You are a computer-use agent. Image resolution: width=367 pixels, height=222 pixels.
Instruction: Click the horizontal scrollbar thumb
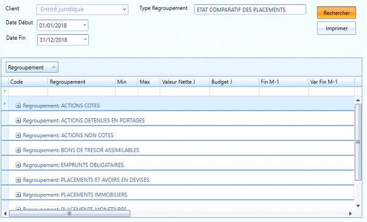[x=69, y=213]
